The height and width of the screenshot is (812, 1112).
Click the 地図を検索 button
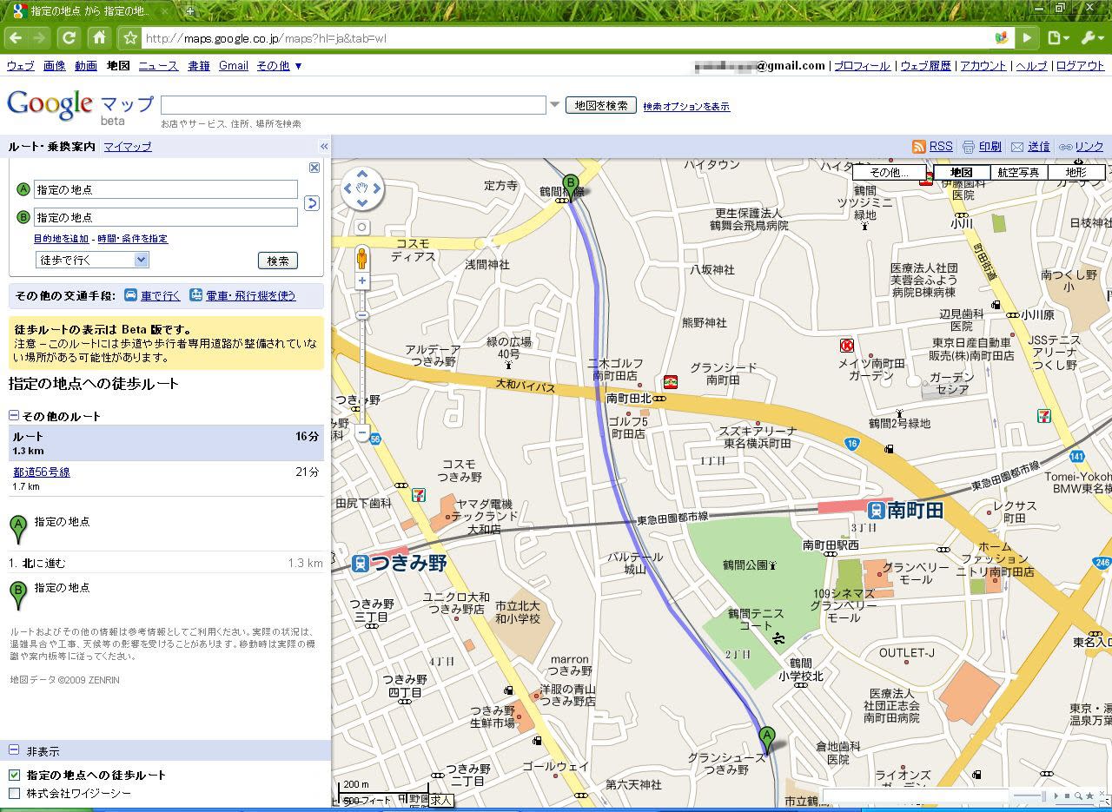pos(600,105)
